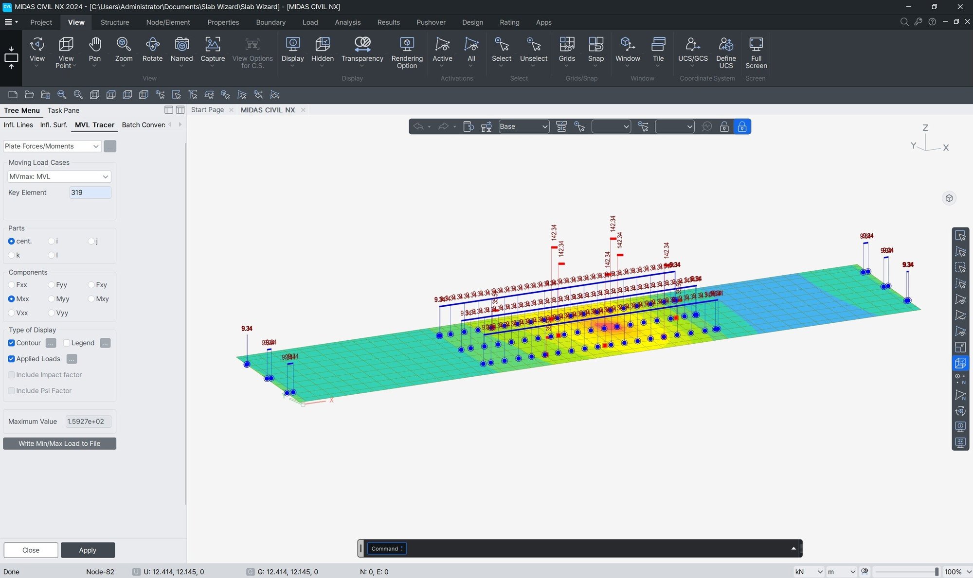Select the i option under Parts
This screenshot has width=973, height=578.
click(x=51, y=241)
